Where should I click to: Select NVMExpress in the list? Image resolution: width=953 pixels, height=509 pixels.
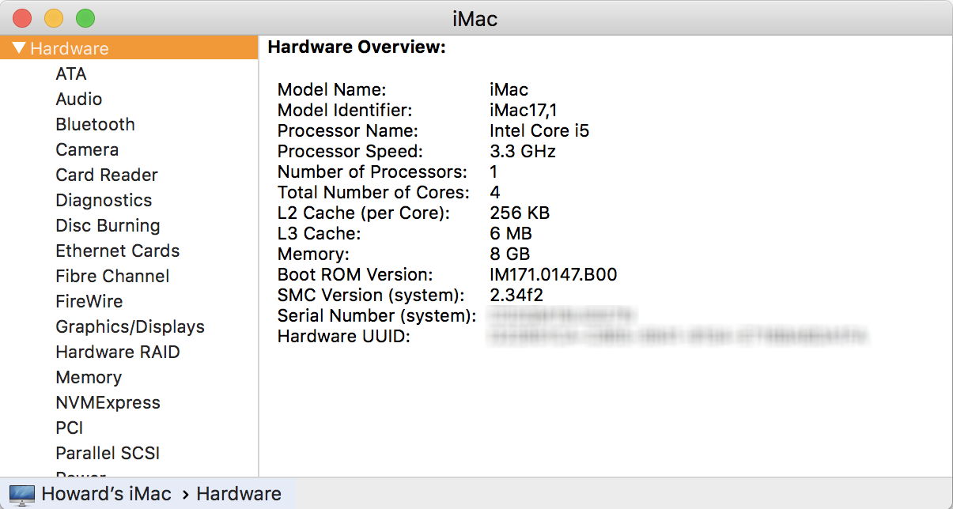tap(108, 402)
